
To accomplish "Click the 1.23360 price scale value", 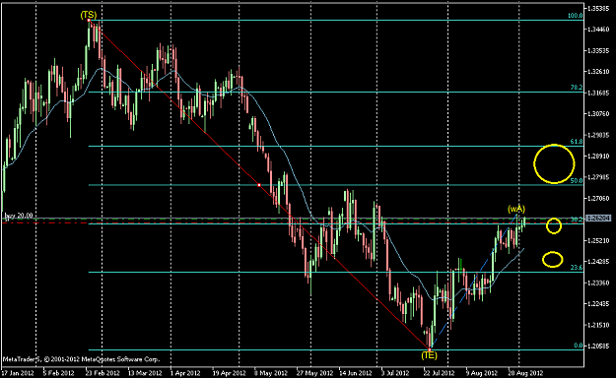I will [598, 283].
